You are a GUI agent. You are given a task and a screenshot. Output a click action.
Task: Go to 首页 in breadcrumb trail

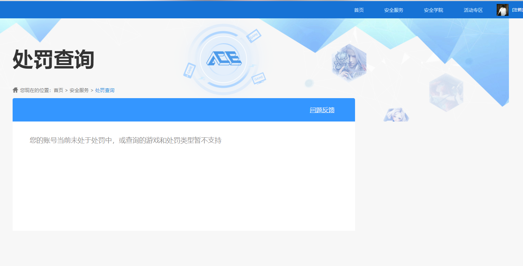tap(58, 90)
